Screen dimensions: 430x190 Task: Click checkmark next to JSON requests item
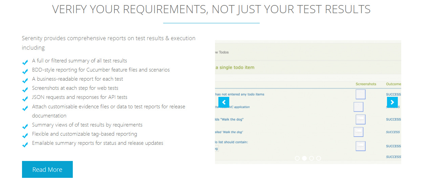click(25, 99)
